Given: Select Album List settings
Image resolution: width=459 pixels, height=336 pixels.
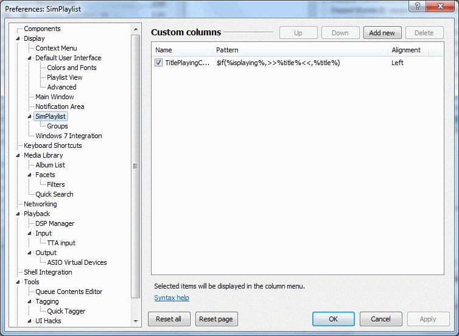Looking at the screenshot, I should pos(51,165).
